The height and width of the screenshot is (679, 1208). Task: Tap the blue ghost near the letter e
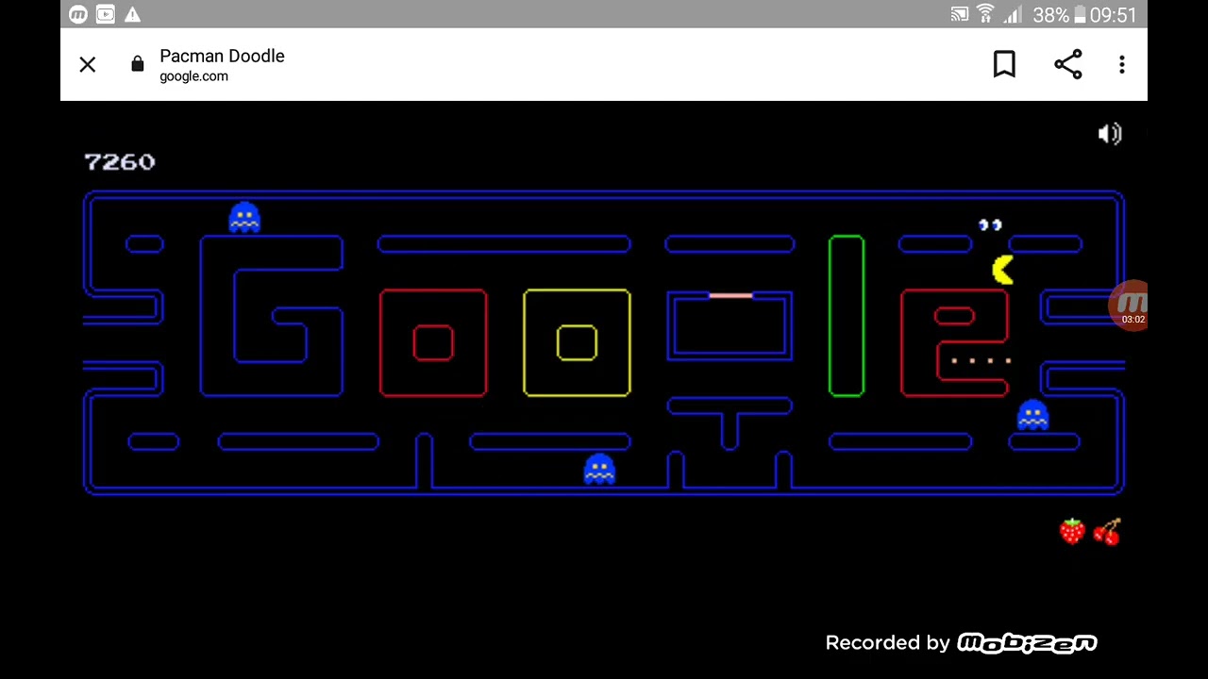point(1032,415)
